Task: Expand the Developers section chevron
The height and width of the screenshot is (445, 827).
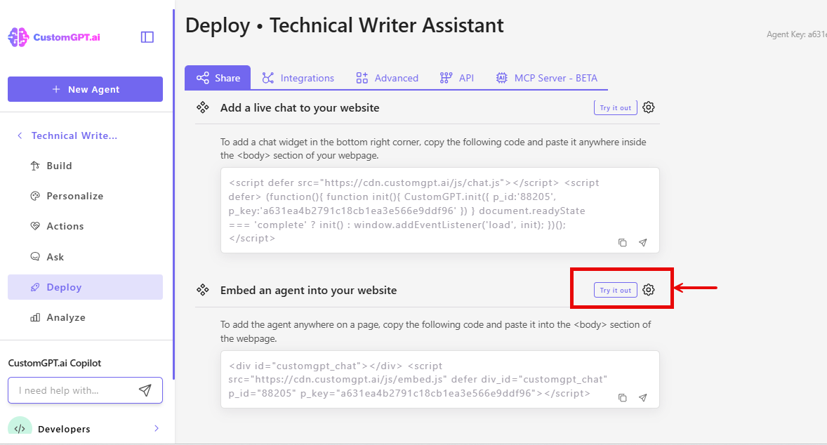Action: 156,429
